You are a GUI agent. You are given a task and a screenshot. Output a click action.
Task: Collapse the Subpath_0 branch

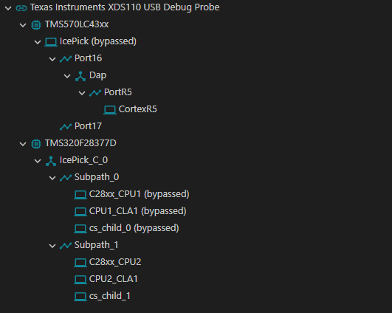(x=52, y=178)
